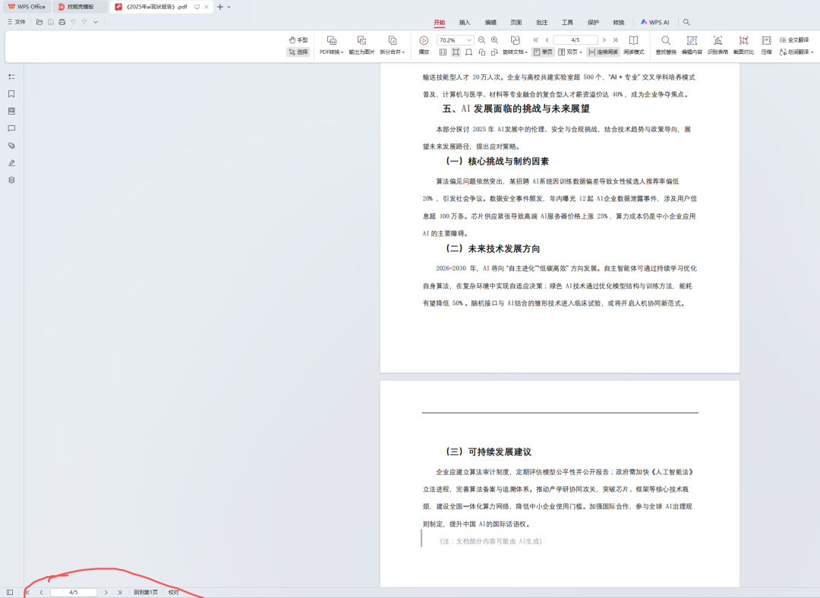The image size is (820, 598).
Task: Click the 输出为图片 export as image icon
Action: pyautogui.click(x=361, y=40)
